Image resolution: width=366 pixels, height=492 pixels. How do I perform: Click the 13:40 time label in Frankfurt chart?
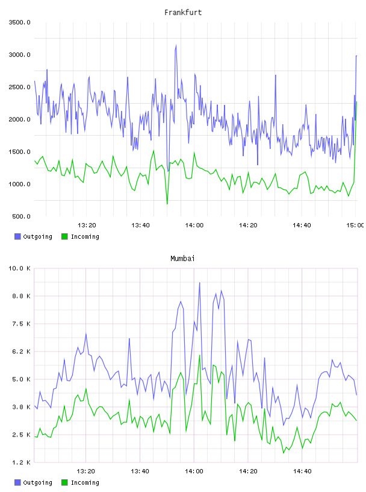pos(140,225)
